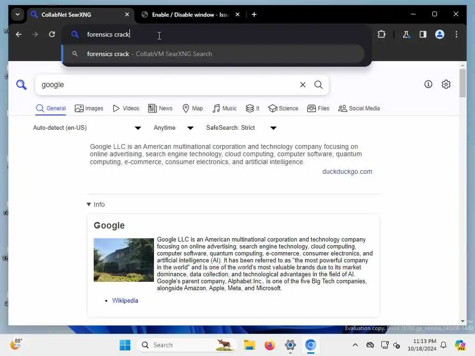Open Firefox from taskbar

coord(270,345)
